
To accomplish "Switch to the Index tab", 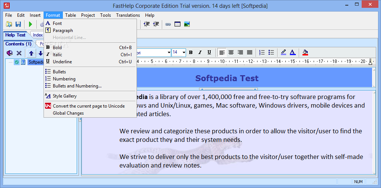I will 38,35.
